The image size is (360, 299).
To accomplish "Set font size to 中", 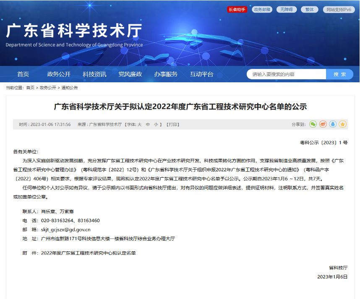I will pyautogui.click(x=148, y=125).
